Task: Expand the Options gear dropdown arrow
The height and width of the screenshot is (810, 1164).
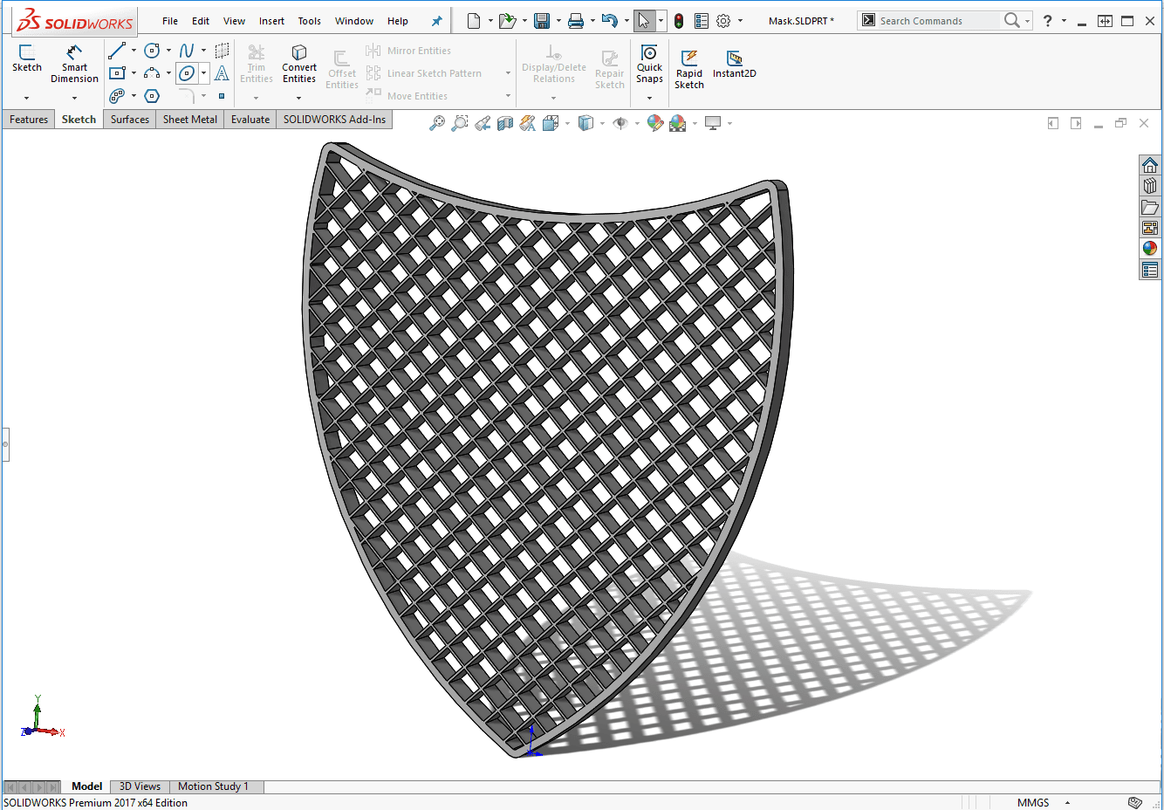Action: (741, 21)
